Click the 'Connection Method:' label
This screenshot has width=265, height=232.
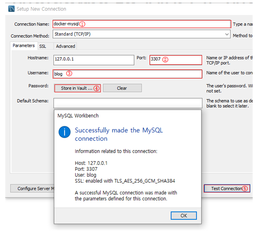pyautogui.click(x=30, y=36)
